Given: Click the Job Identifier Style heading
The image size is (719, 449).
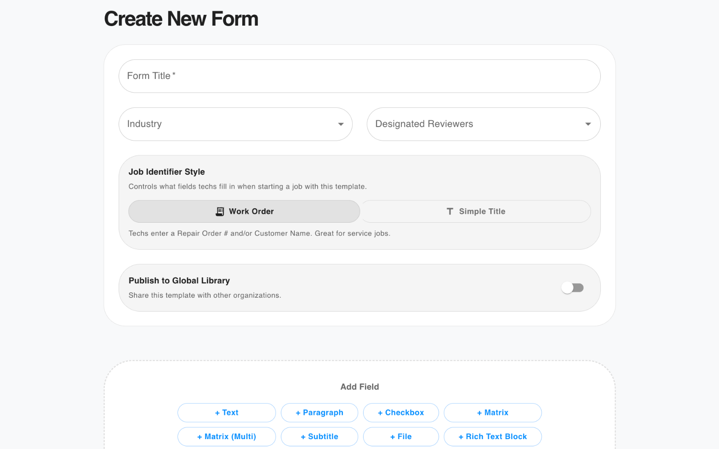Looking at the screenshot, I should [167, 172].
